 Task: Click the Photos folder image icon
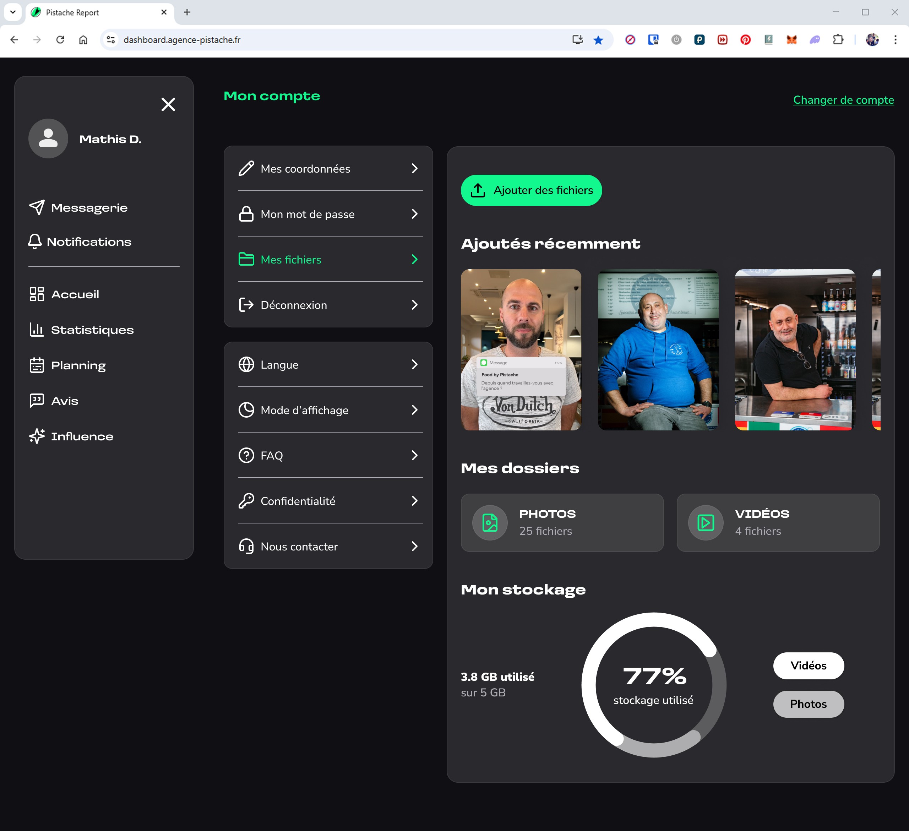pyautogui.click(x=490, y=523)
